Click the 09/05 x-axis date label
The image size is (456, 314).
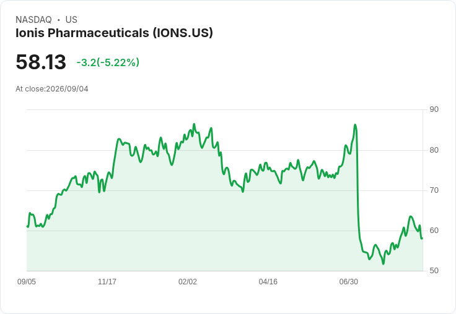click(x=27, y=282)
